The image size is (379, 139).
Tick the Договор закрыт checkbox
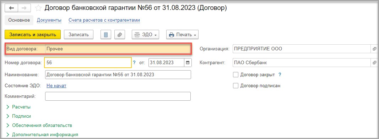point(235,75)
